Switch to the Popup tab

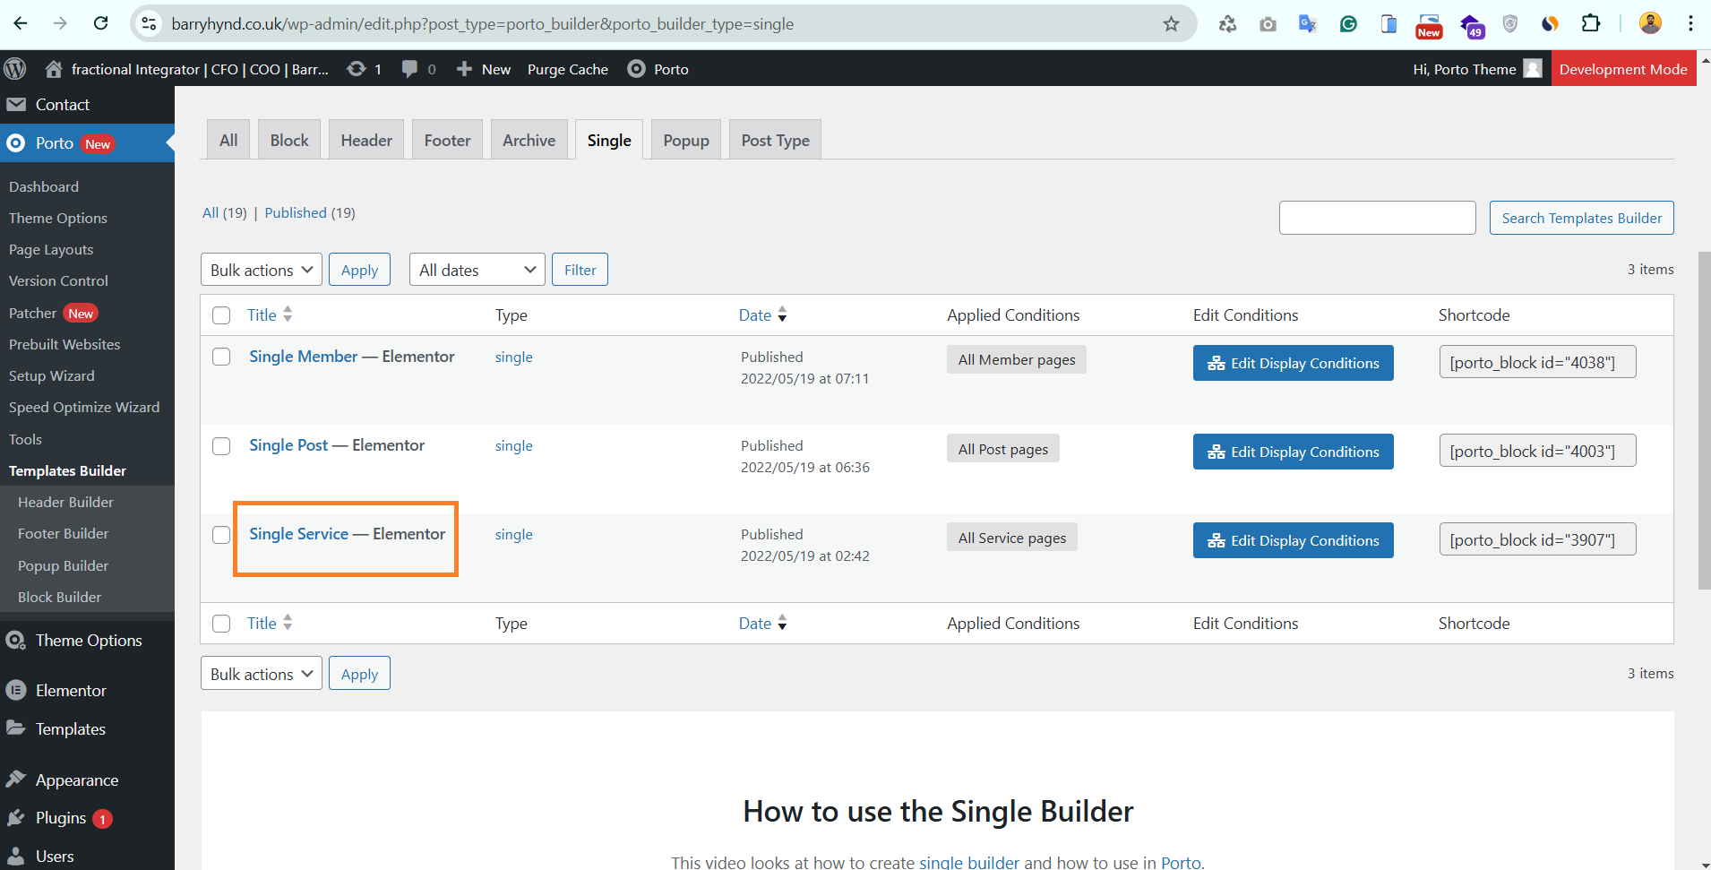(686, 140)
